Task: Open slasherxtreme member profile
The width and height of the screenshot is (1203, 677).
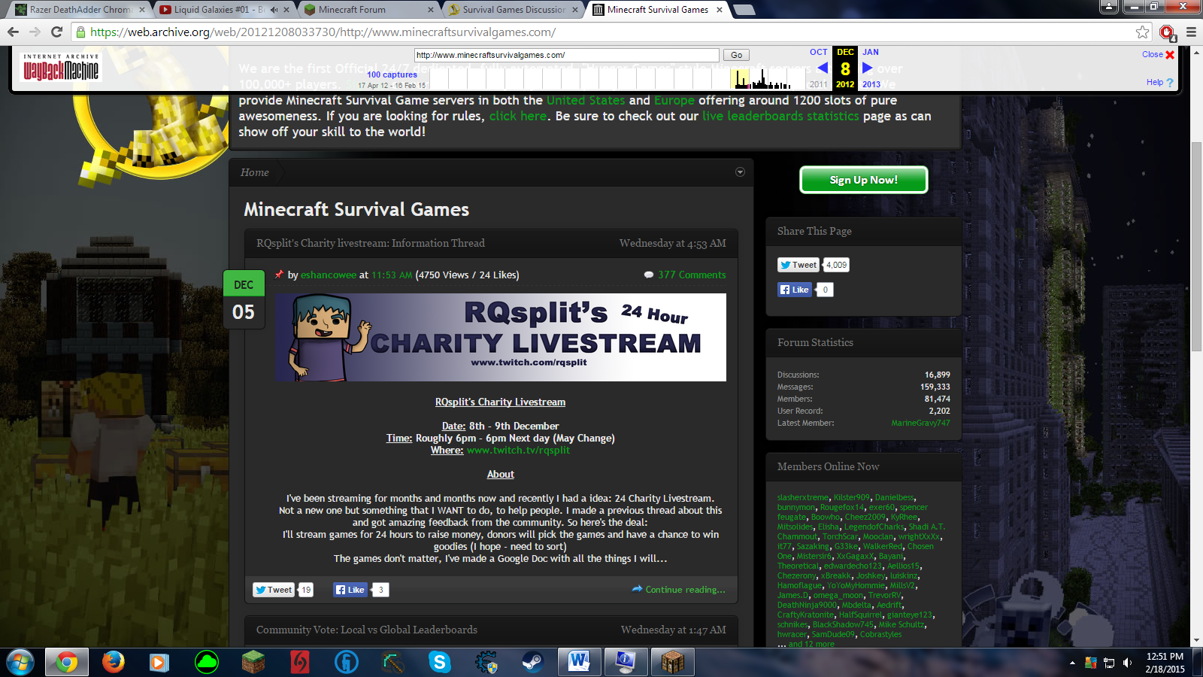Action: pos(803,497)
